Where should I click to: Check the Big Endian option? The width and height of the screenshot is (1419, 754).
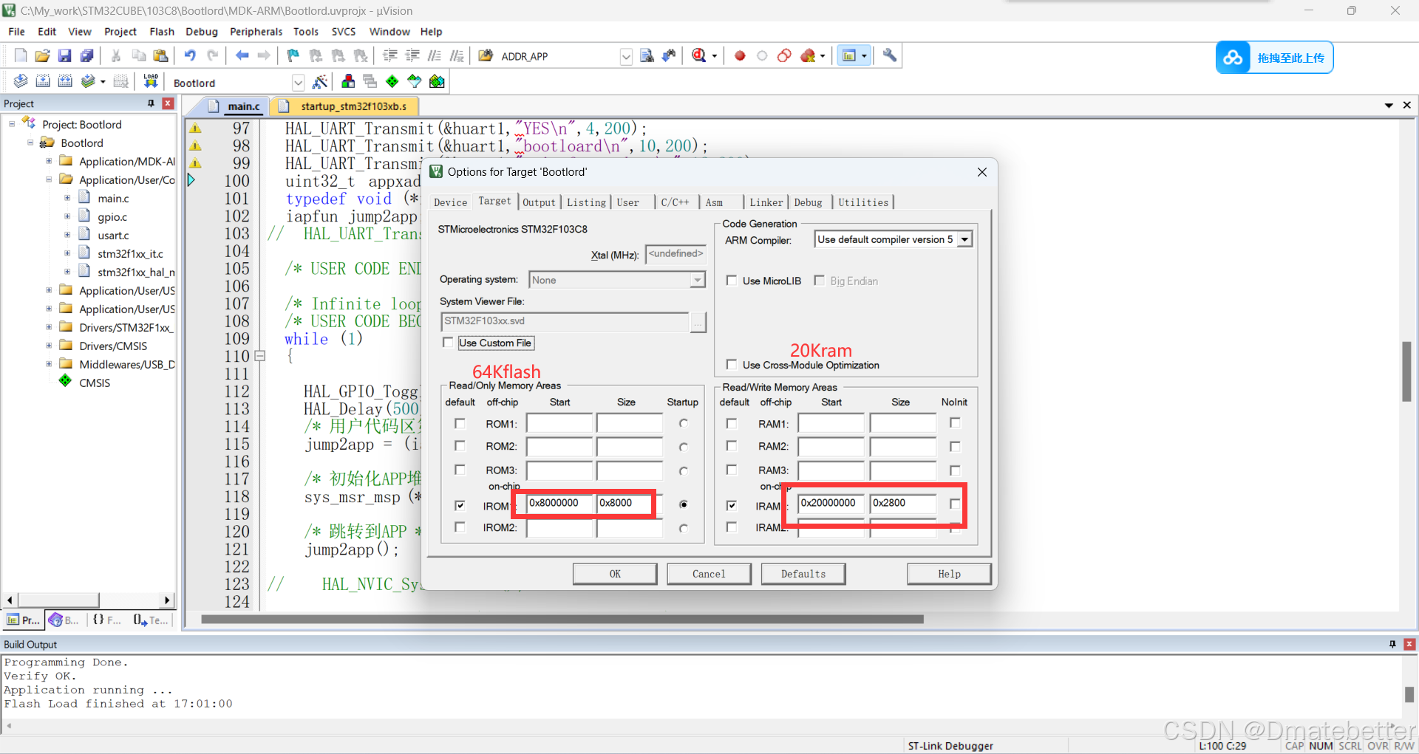[x=819, y=281]
